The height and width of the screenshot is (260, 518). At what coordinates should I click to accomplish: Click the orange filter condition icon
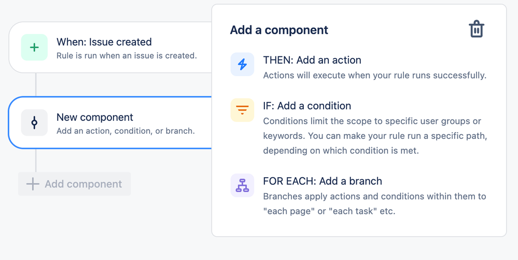[242, 110]
